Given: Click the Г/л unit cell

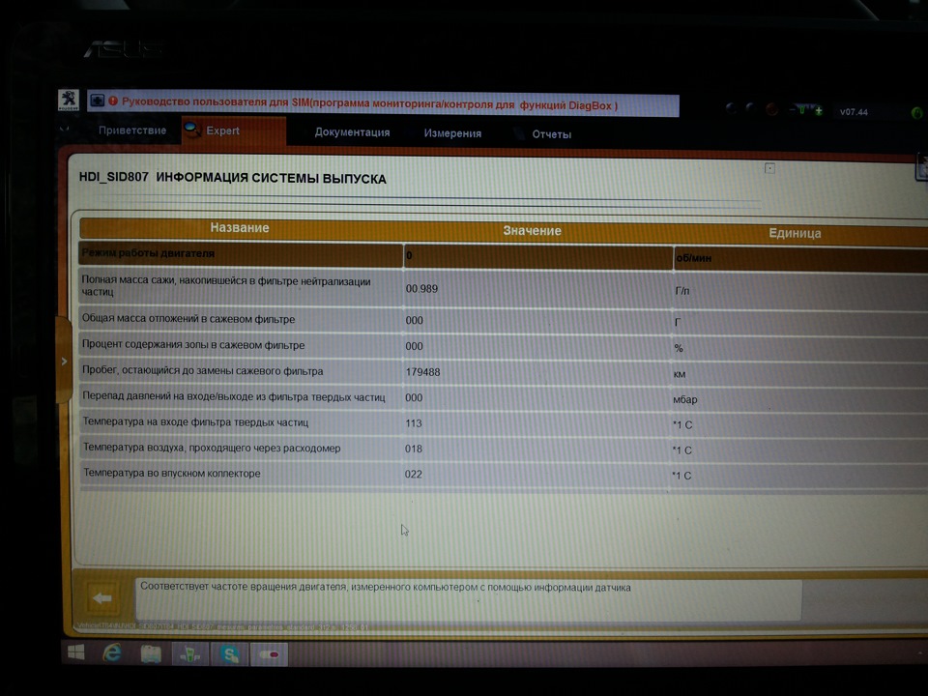Looking at the screenshot, I should point(681,291).
